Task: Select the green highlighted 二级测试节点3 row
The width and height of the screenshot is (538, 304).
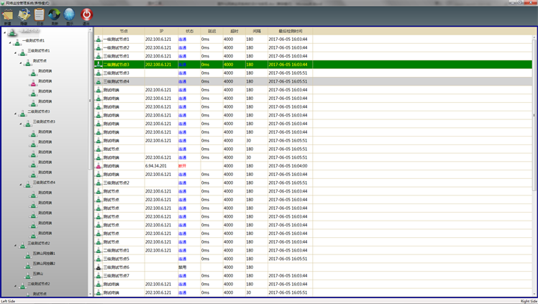Action: [288, 65]
